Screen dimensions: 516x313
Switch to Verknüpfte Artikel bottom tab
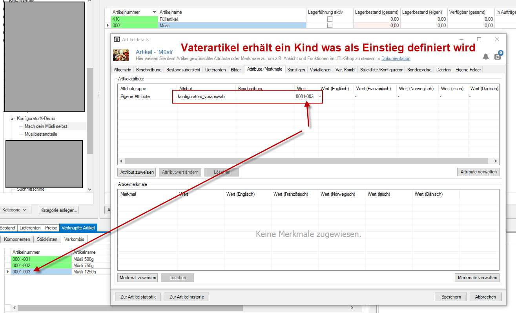(78, 227)
